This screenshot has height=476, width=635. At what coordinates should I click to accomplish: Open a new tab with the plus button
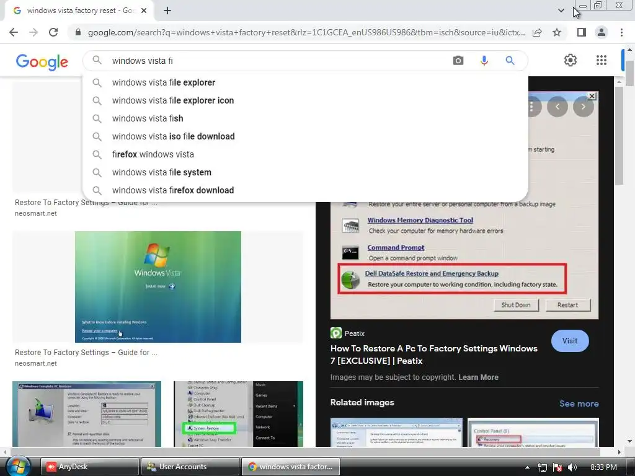tap(167, 11)
